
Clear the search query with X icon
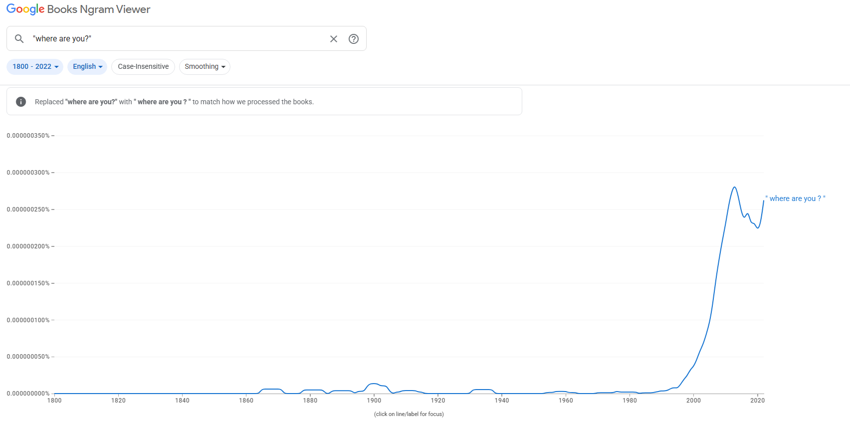334,39
